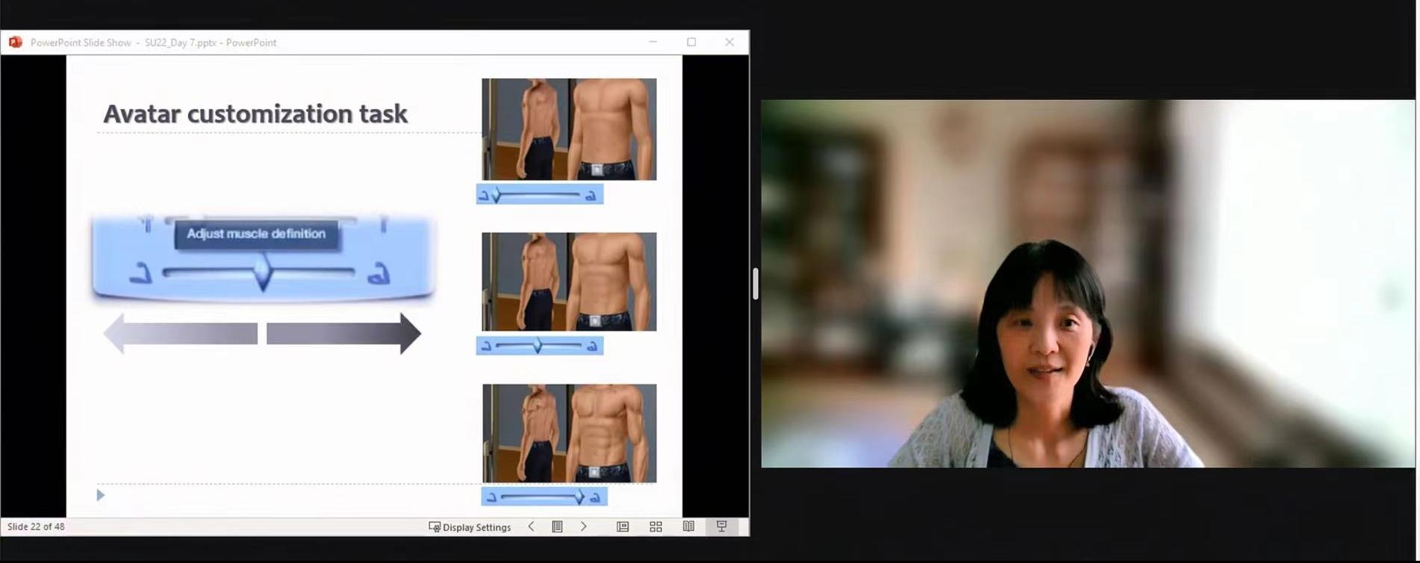This screenshot has width=1420, height=563.
Task: Click the small play triangle at slide bottom-left
Action: (101, 495)
